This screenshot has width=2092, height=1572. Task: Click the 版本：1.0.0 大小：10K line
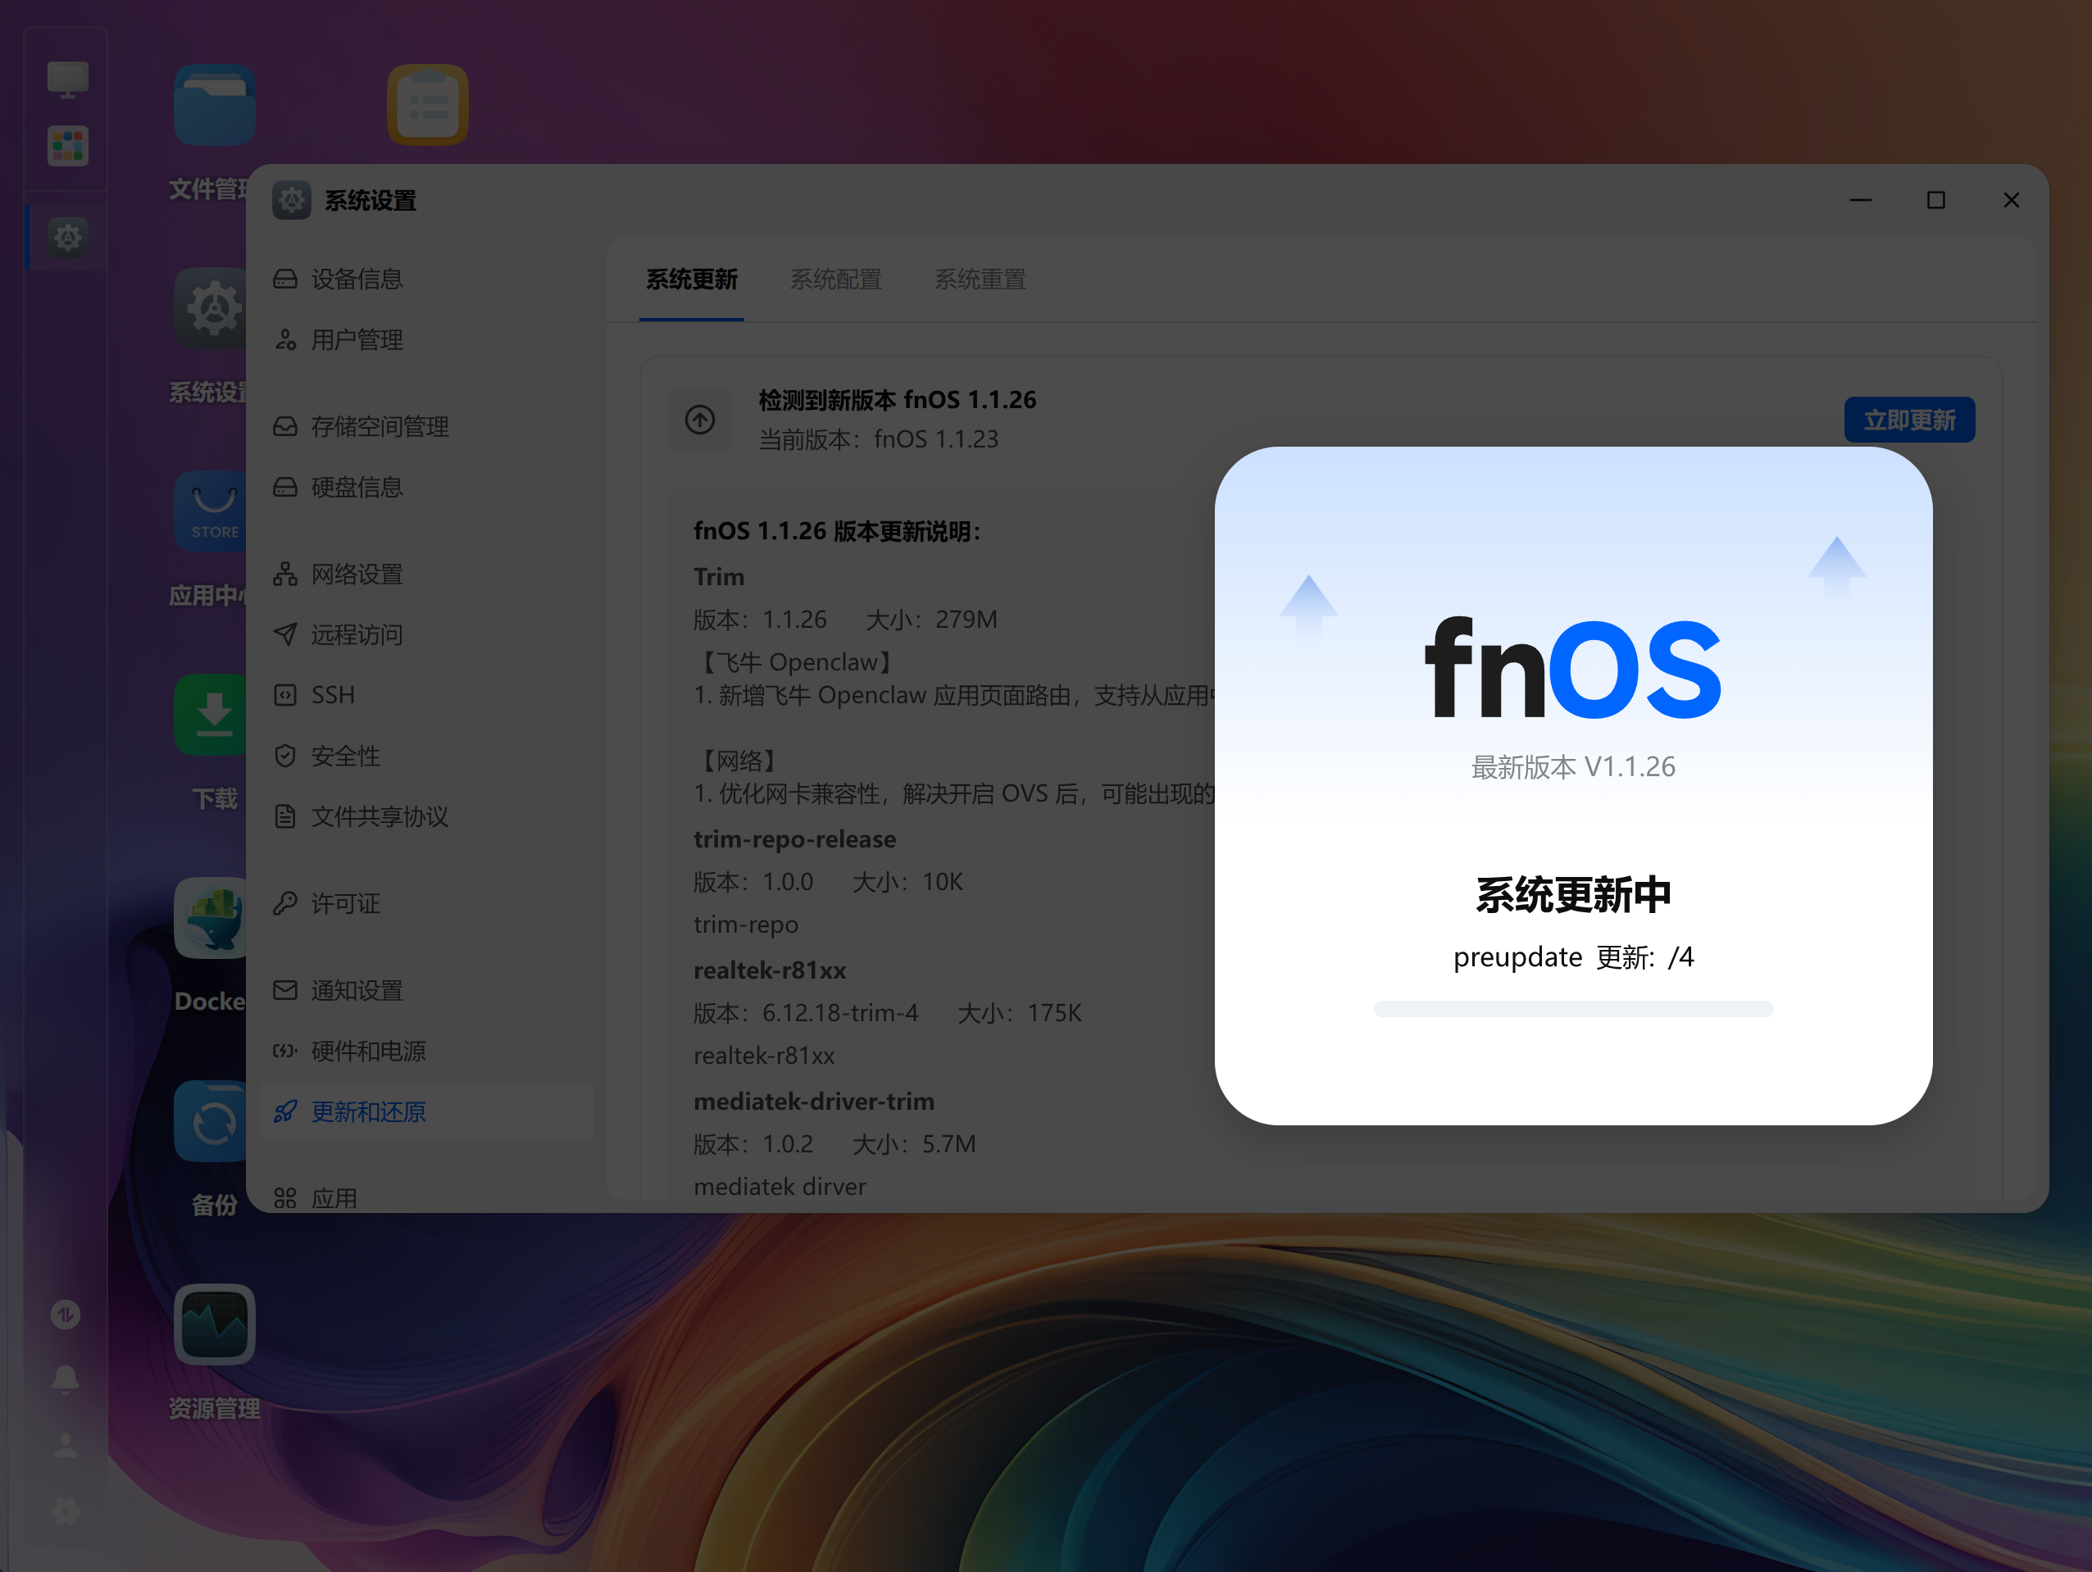coord(829,883)
